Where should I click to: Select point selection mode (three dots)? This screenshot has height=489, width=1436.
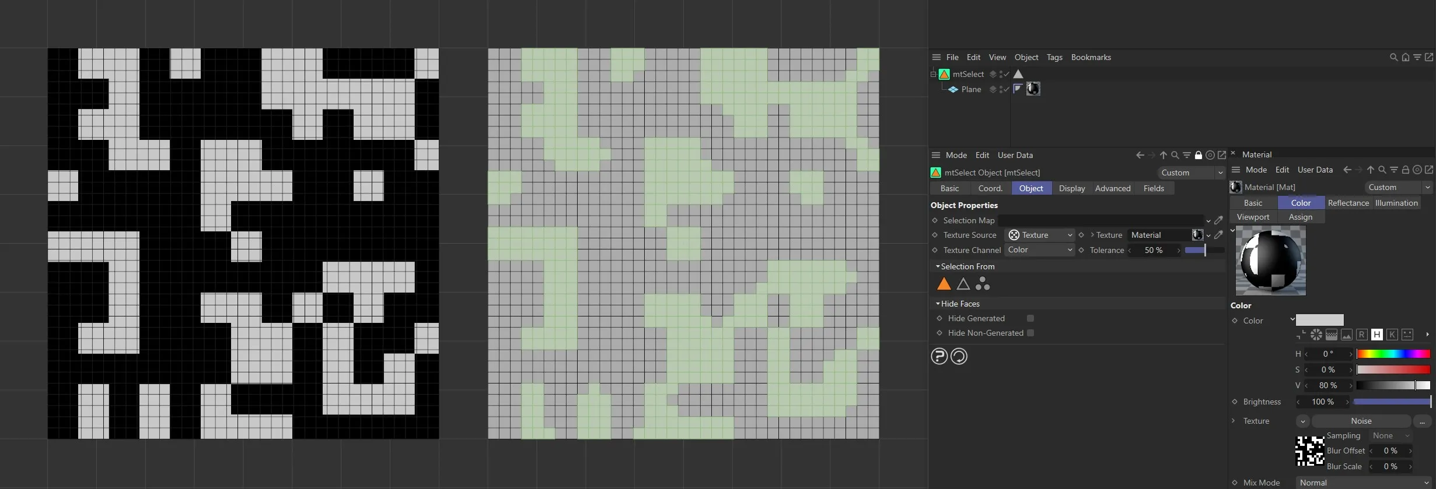click(x=983, y=284)
